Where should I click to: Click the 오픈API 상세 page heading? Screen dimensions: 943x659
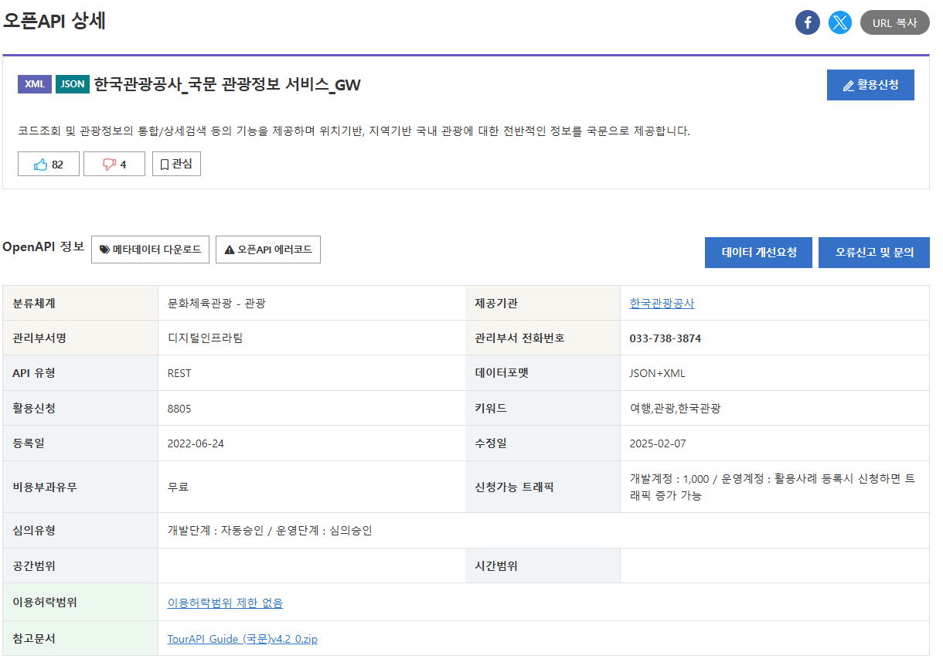click(54, 22)
